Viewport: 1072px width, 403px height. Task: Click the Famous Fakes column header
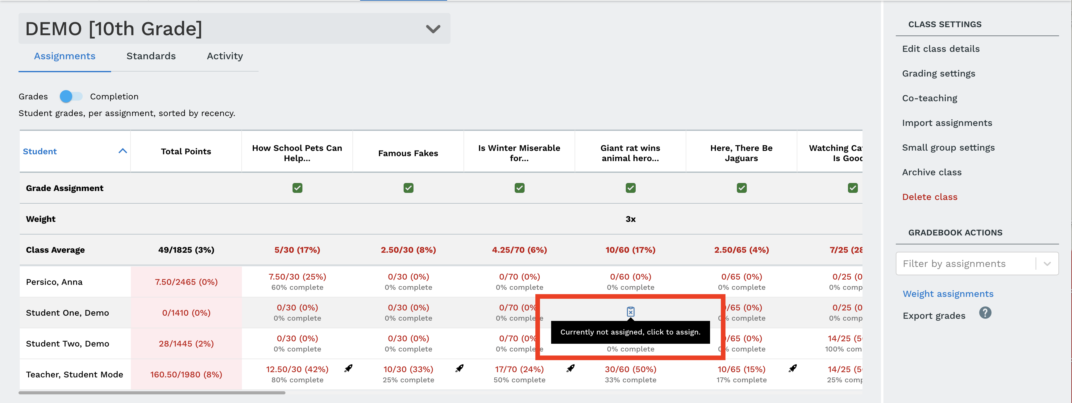click(x=408, y=153)
